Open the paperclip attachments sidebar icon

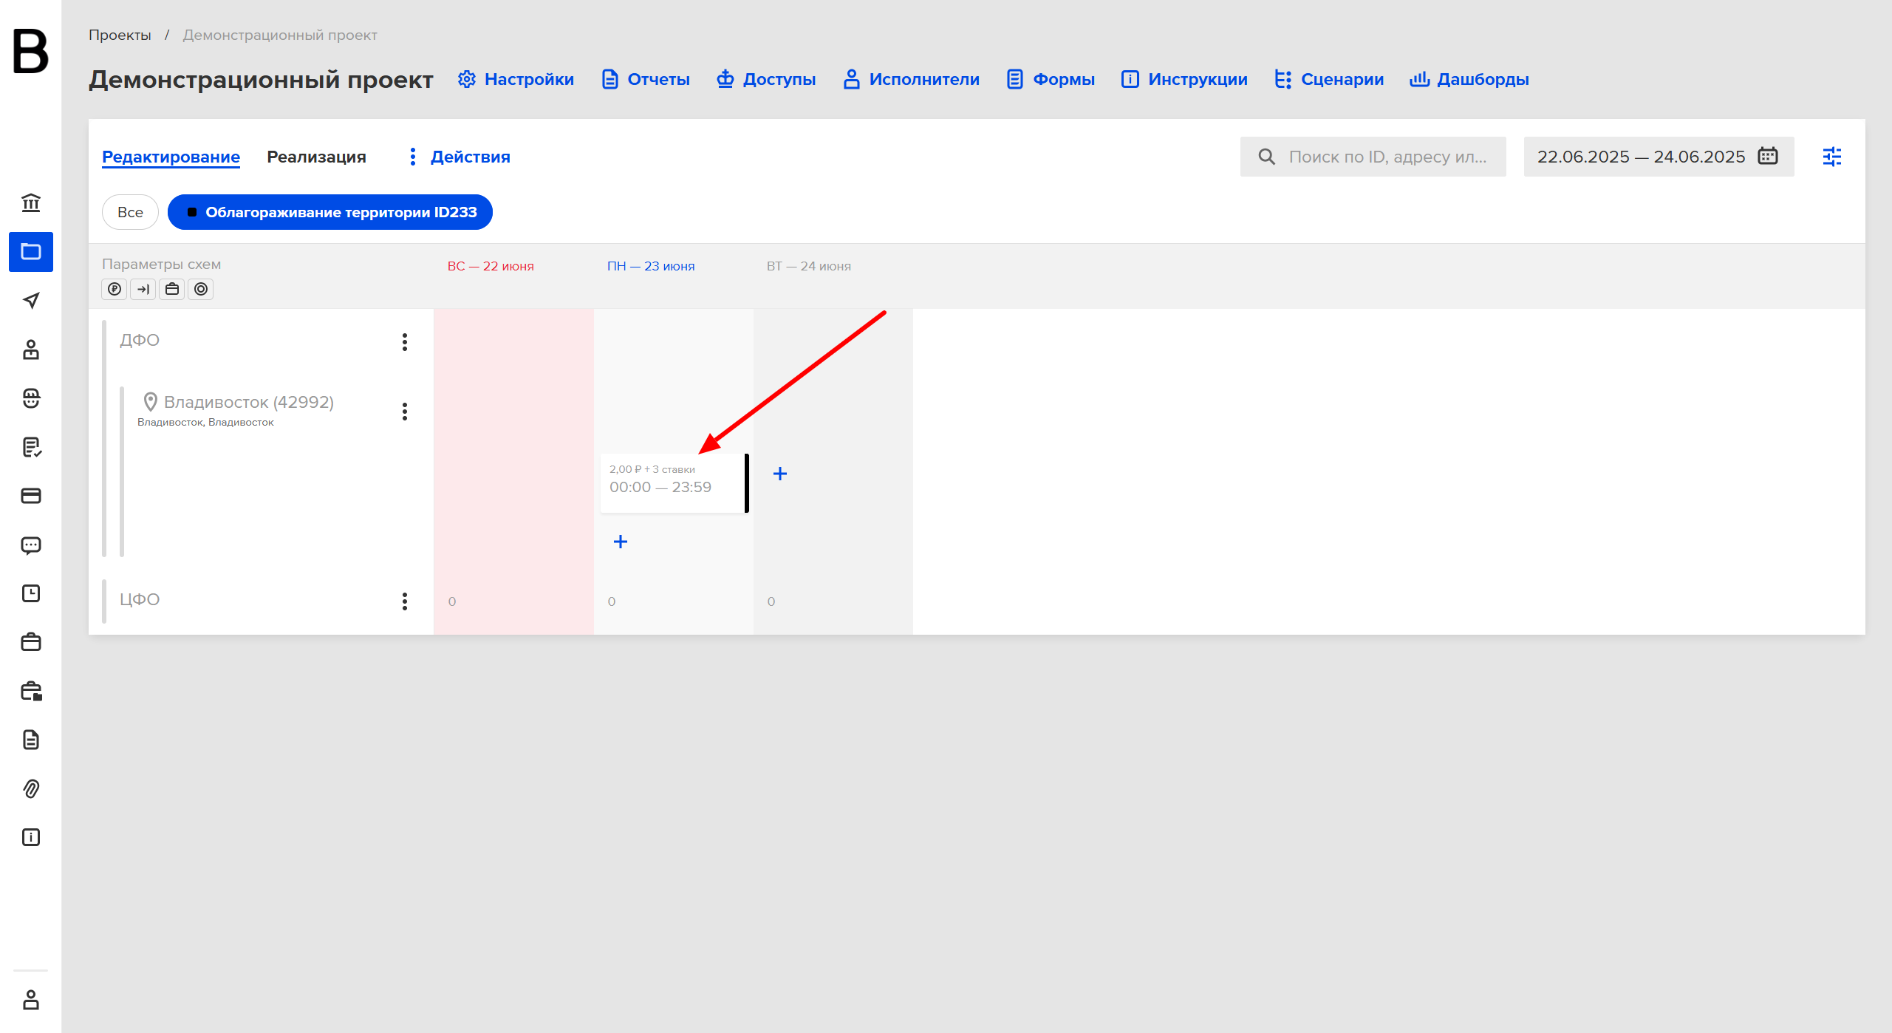31,788
